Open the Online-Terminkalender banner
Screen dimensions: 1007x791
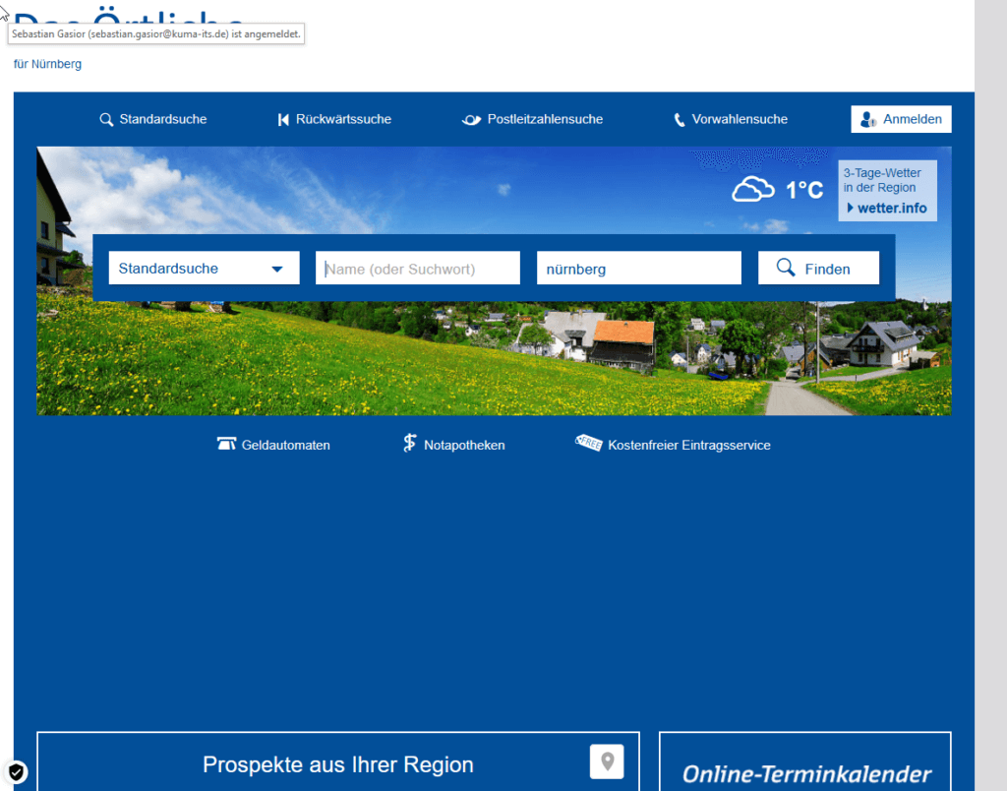click(805, 773)
